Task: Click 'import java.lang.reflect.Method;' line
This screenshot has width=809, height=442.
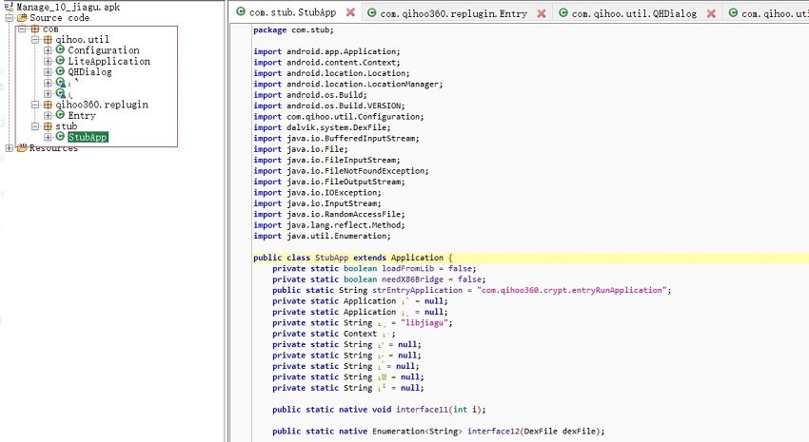Action: (x=328, y=225)
